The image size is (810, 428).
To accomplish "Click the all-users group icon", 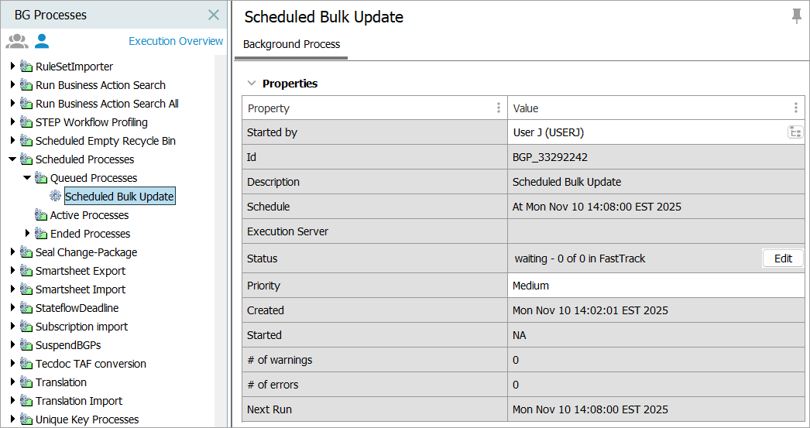I will pos(16,41).
